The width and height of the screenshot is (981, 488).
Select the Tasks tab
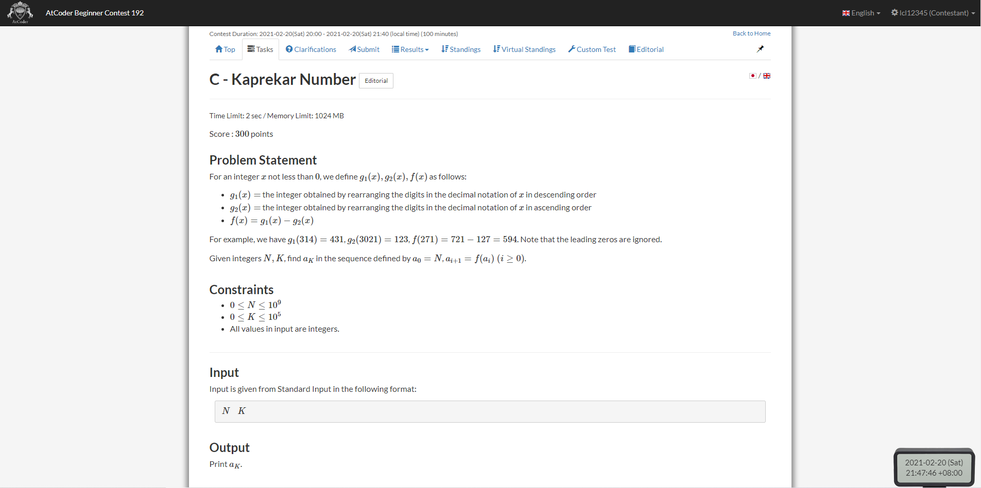click(261, 49)
